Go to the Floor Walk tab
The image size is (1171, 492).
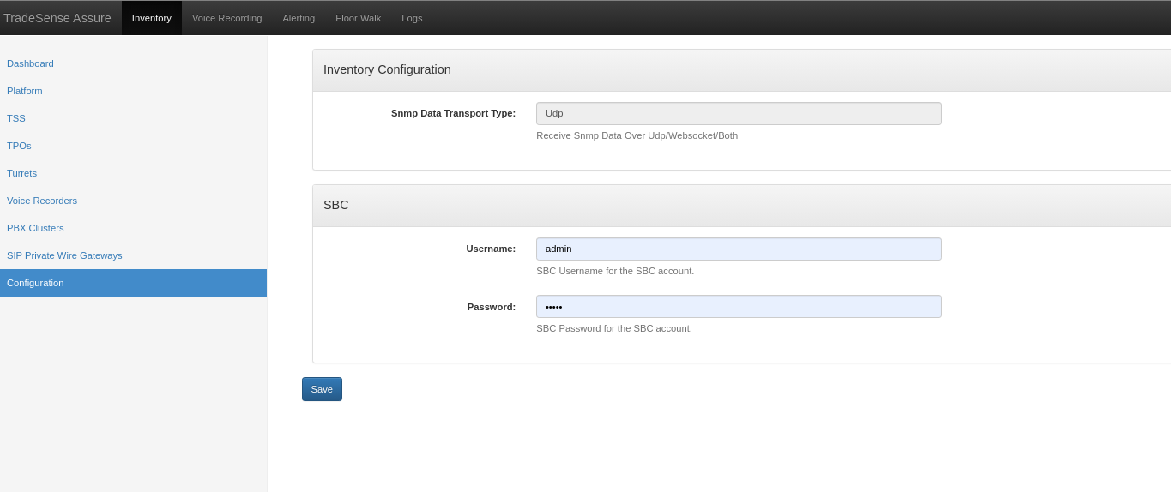358,18
